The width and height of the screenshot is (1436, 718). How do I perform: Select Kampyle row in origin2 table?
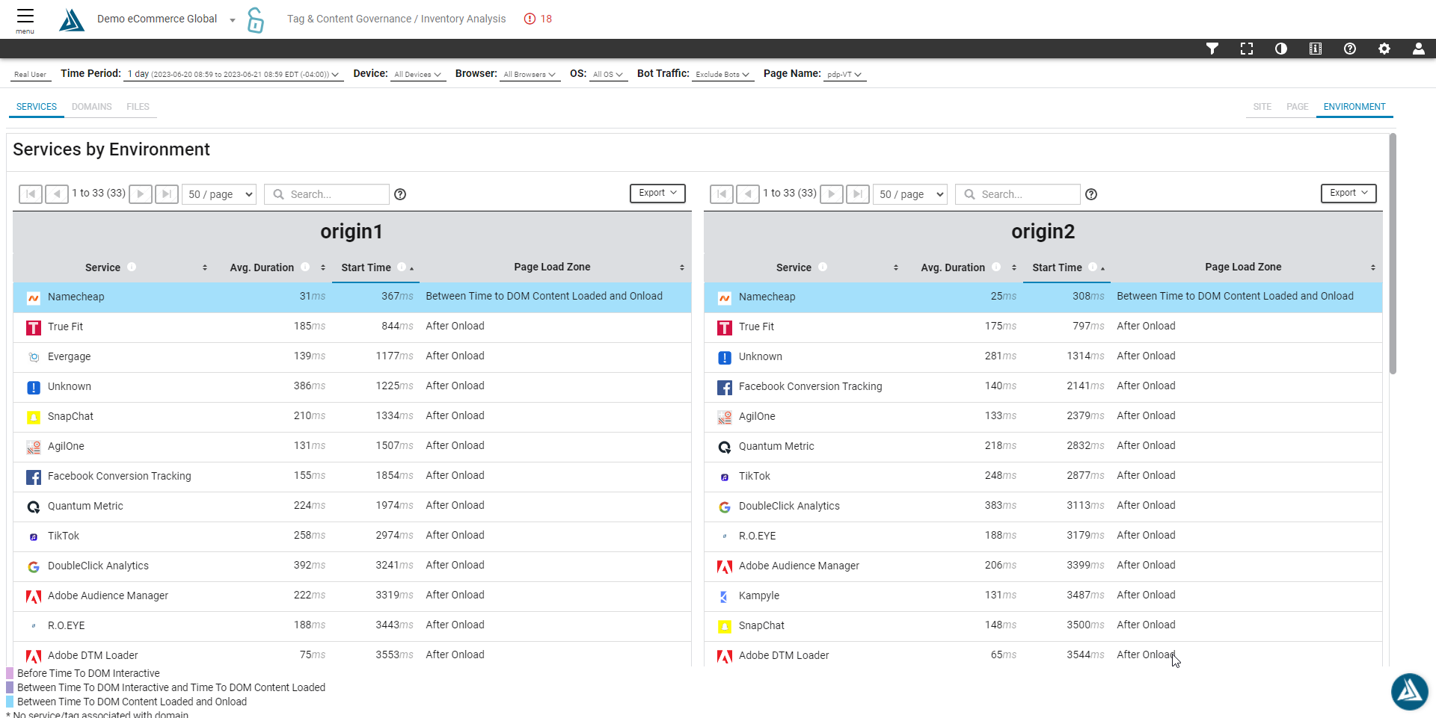pos(1043,596)
